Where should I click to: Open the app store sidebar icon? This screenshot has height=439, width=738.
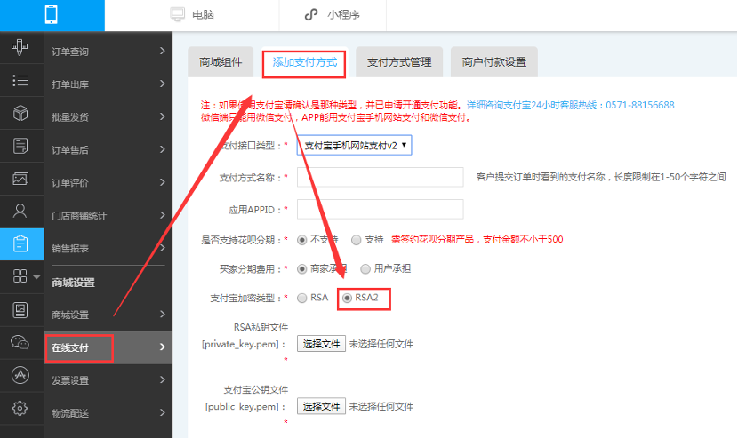pos(20,375)
